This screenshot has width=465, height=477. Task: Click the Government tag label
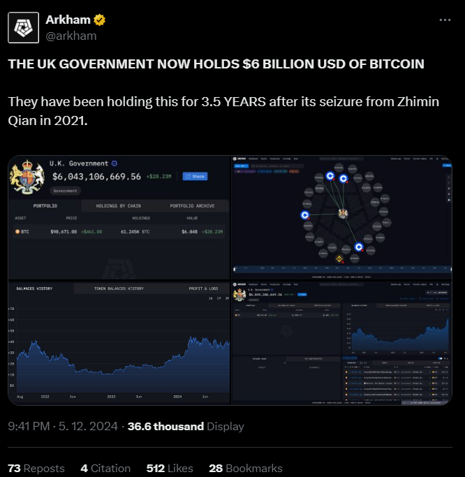[65, 191]
